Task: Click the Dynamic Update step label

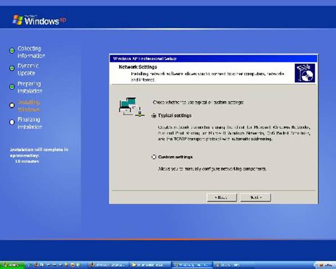Action: (28, 69)
